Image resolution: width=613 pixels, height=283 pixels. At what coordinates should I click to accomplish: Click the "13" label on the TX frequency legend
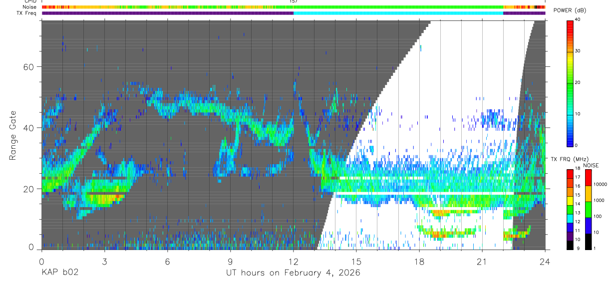578,213
